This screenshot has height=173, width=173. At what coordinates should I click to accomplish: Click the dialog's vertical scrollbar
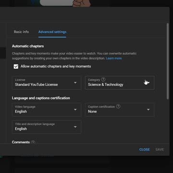168,61
